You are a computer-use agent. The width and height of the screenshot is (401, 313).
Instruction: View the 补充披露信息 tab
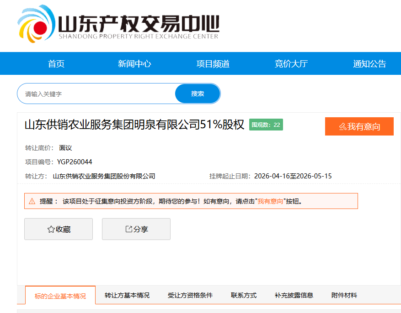294,295
